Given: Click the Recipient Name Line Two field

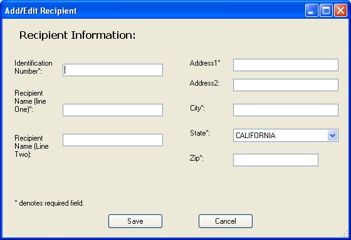Looking at the screenshot, I should pos(113,140).
